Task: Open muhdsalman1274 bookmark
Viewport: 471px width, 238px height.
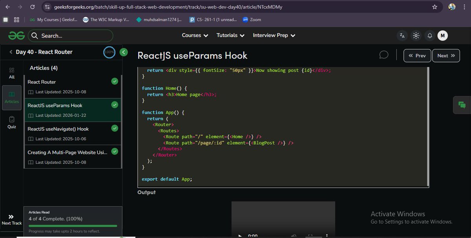Action: click(x=159, y=20)
